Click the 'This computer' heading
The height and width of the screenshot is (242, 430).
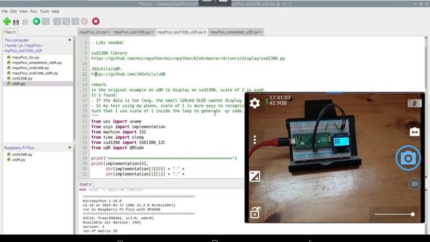pos(16,40)
